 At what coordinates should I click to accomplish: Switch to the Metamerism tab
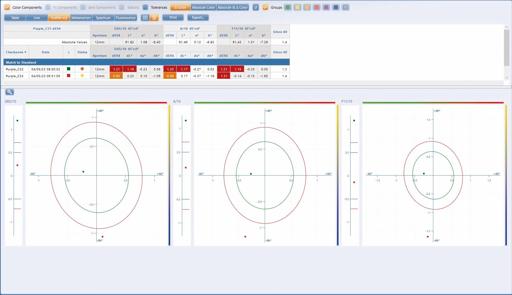pos(81,18)
